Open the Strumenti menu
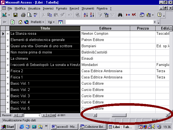The width and height of the screenshot is (173, 130). coord(88,8)
